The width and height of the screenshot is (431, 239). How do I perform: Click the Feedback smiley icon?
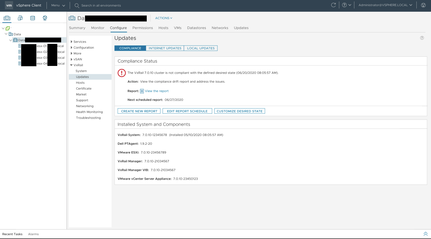[x=424, y=5]
